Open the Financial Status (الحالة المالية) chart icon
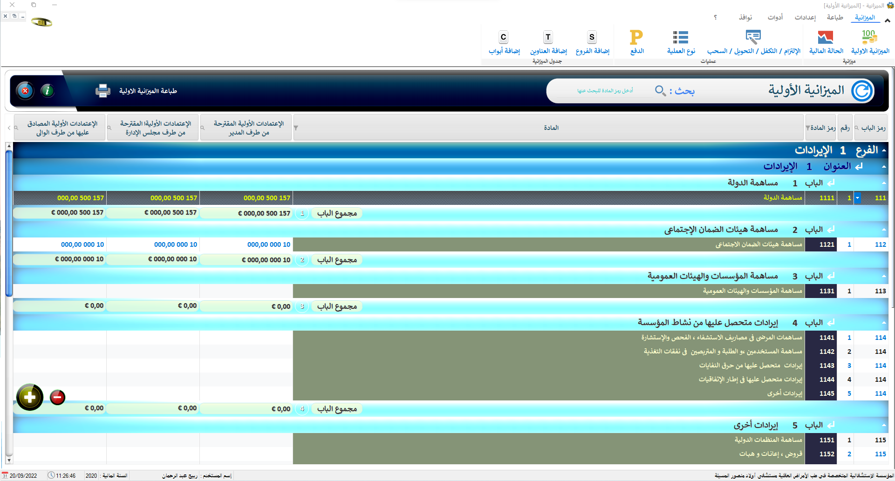The height and width of the screenshot is (481, 895). pyautogui.click(x=825, y=37)
